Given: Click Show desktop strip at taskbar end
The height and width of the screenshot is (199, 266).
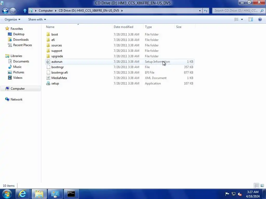Looking at the screenshot, I should [x=264, y=194].
